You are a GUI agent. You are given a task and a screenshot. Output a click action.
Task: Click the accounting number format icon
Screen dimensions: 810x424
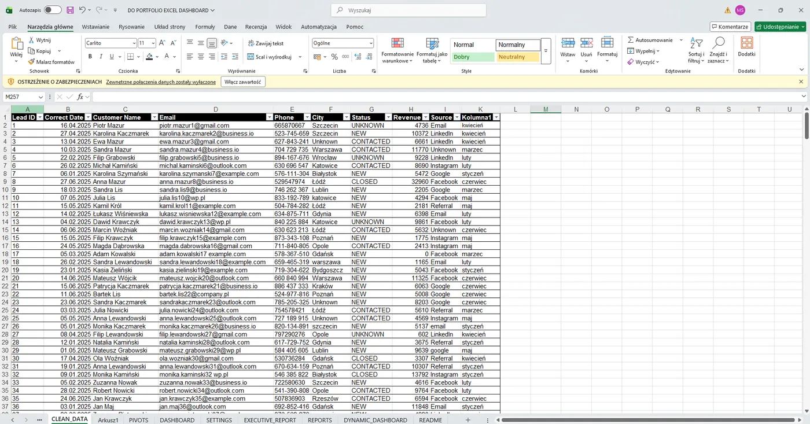coord(316,57)
